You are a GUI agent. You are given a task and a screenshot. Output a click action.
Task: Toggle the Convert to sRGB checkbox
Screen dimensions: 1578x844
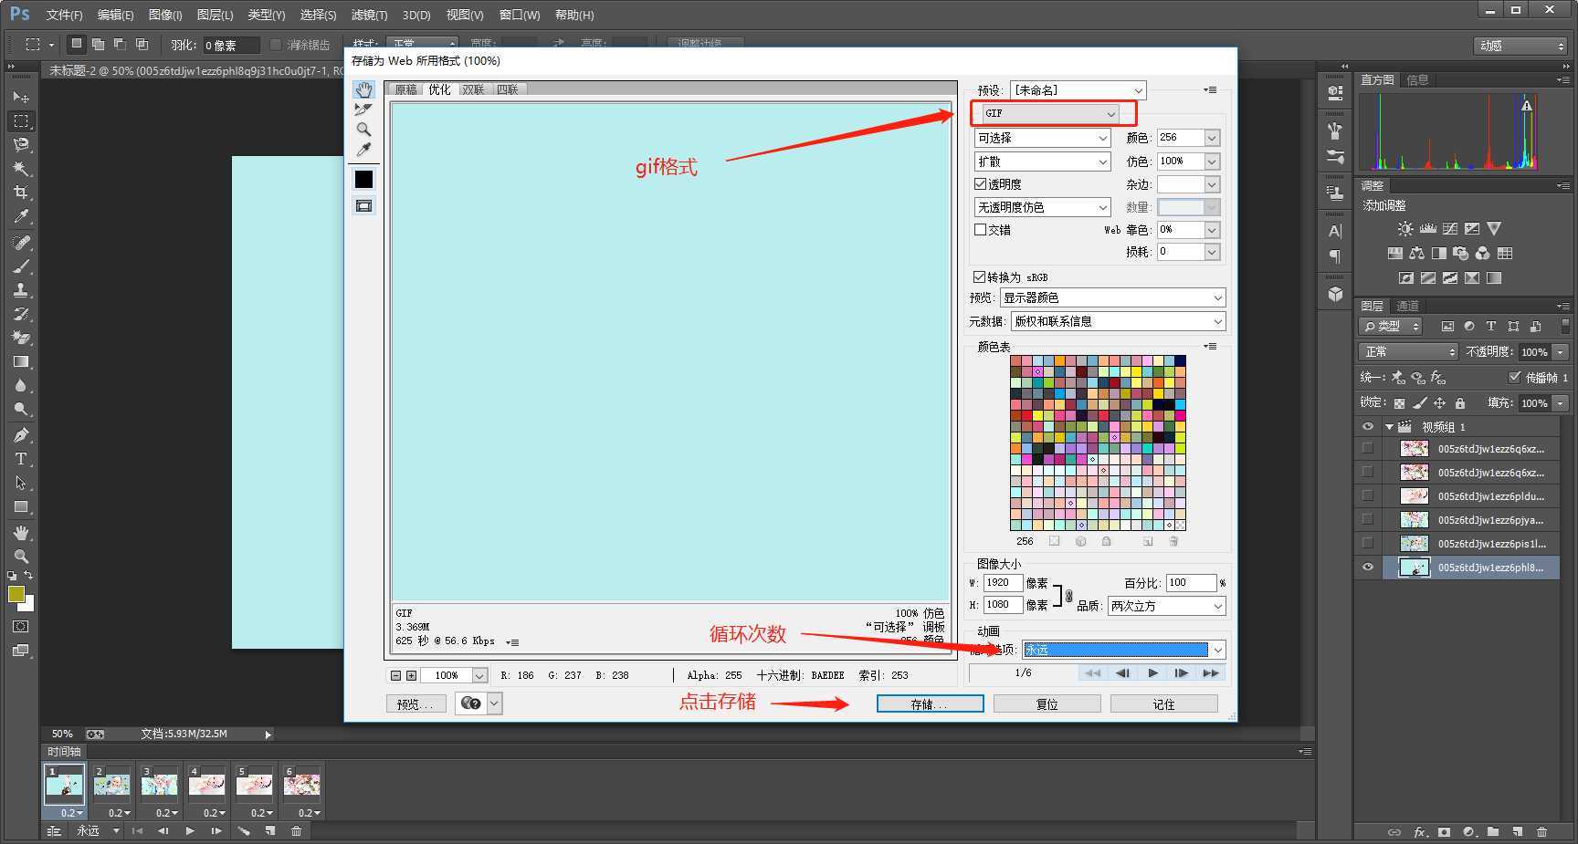click(x=979, y=276)
